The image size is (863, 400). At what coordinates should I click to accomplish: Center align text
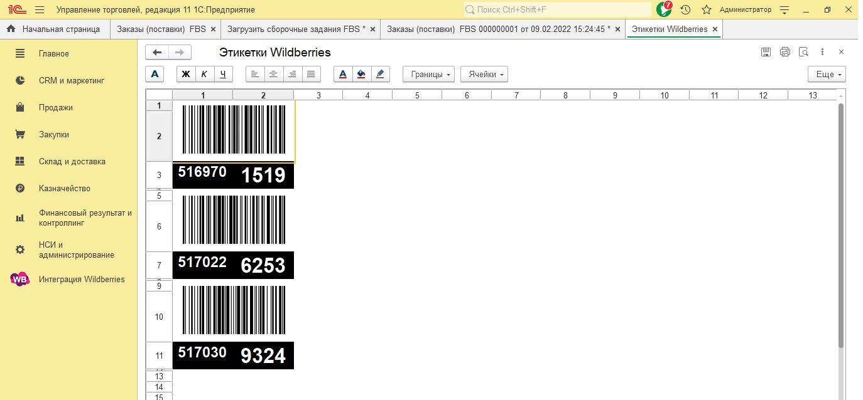(273, 74)
